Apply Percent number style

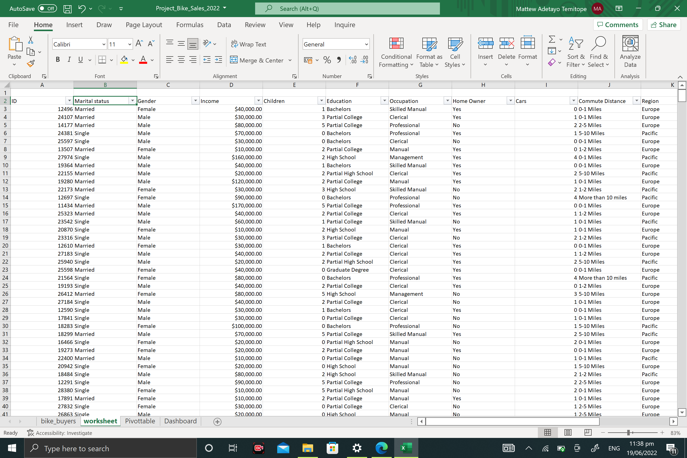tap(327, 60)
